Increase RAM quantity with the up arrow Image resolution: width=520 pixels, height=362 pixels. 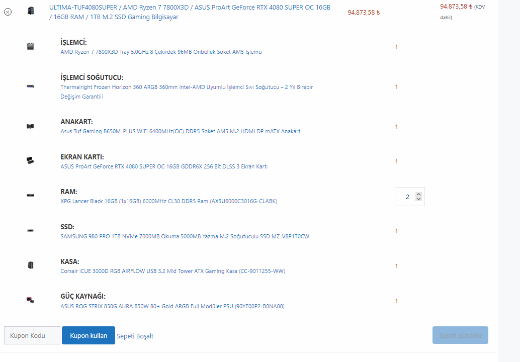pos(418,195)
